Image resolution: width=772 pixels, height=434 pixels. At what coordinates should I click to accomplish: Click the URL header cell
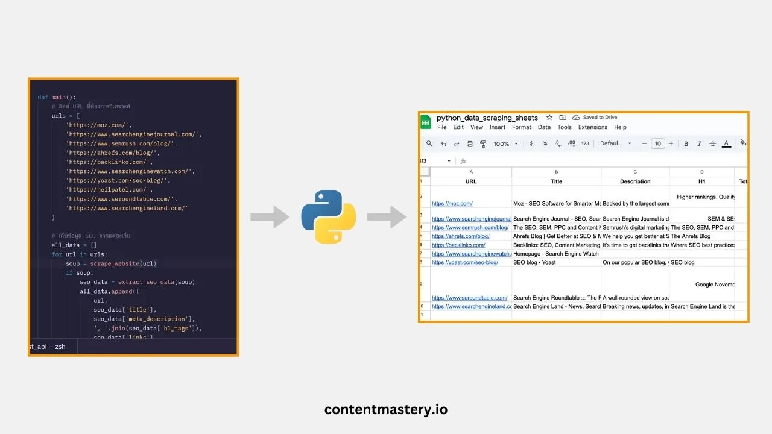(x=471, y=181)
